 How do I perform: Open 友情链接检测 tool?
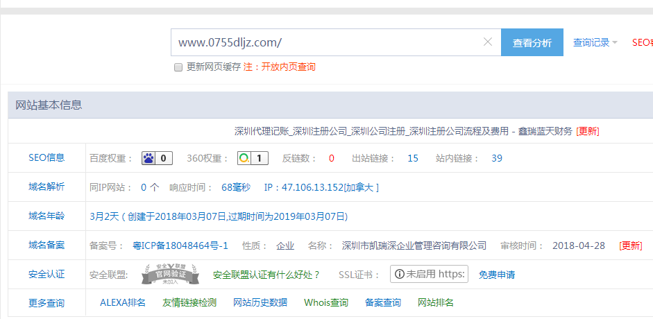[189, 302]
